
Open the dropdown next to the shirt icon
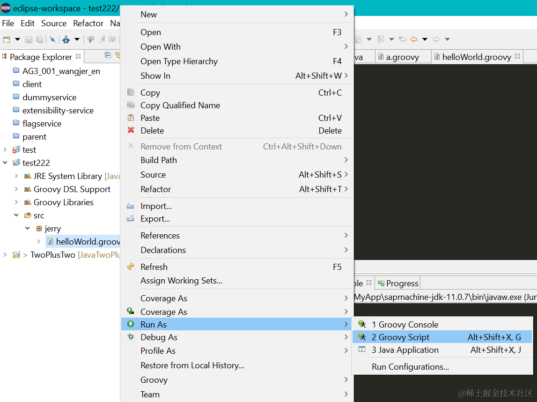click(77, 39)
